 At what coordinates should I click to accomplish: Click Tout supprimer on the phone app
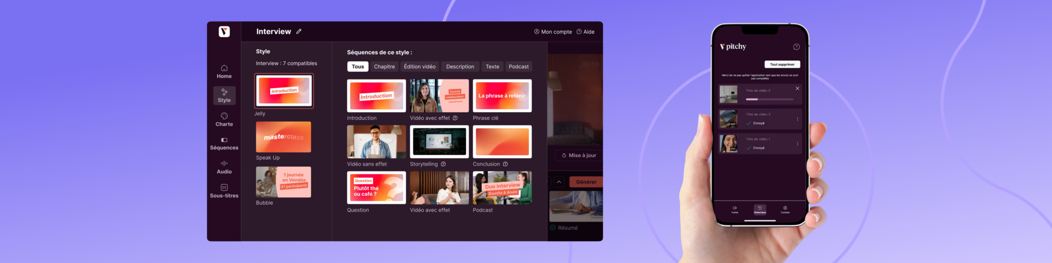pos(782,64)
